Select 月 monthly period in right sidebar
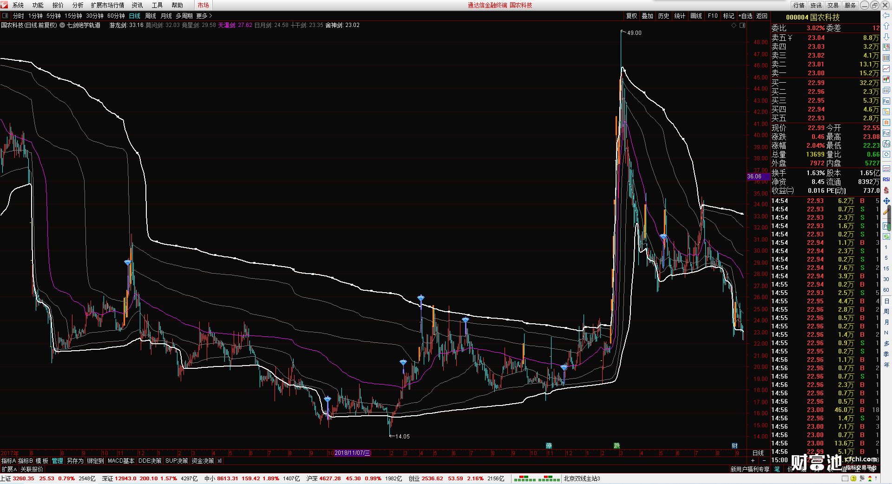892x484 pixels. (886, 322)
